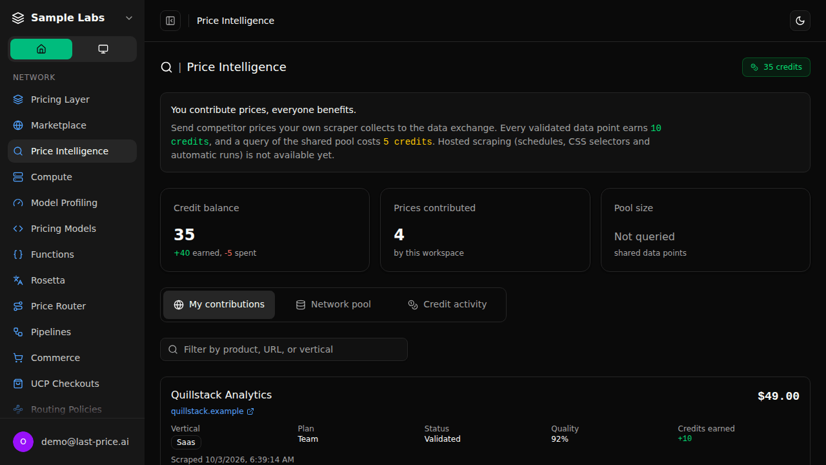Open the Network pool tab

[x=333, y=305]
